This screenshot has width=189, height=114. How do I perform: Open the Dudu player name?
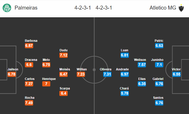64,50
